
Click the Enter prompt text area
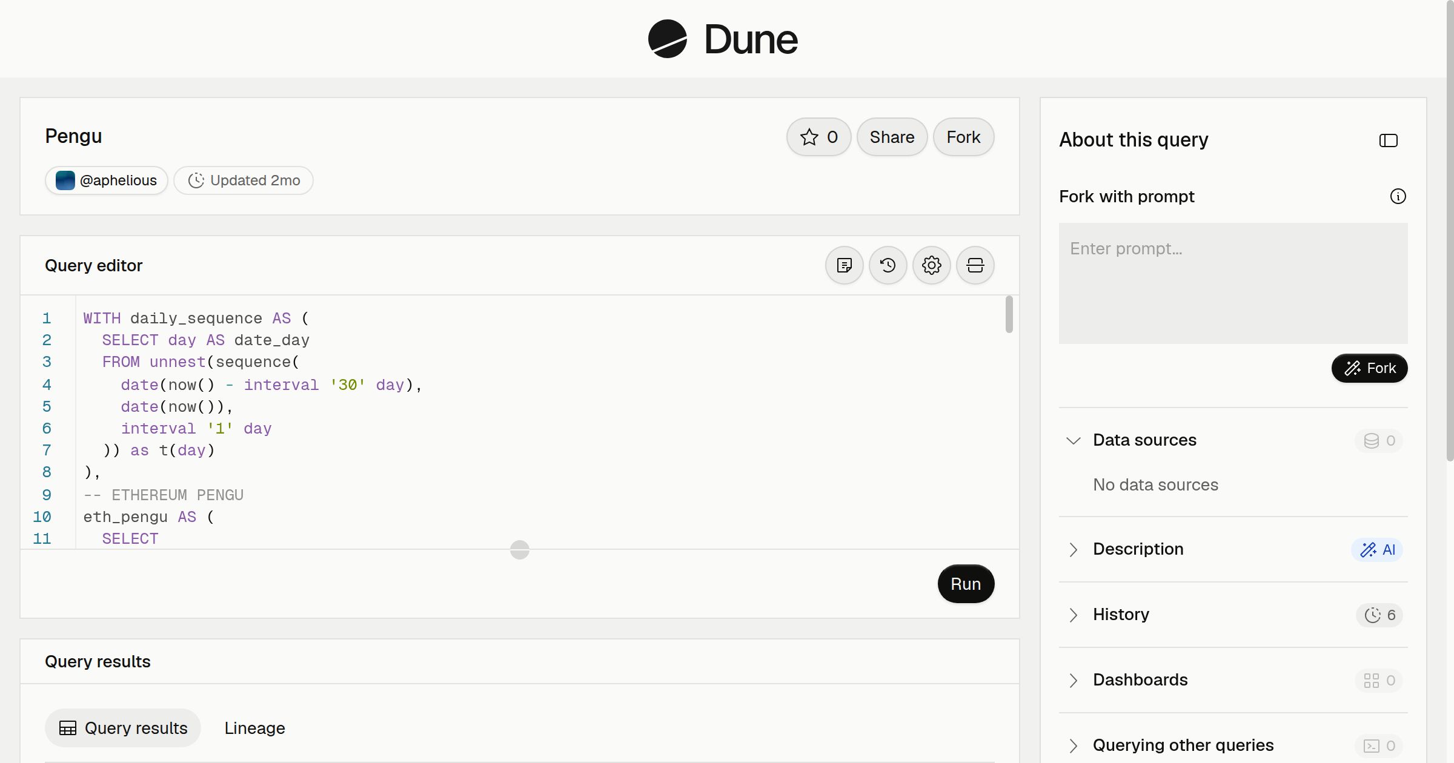(x=1233, y=283)
